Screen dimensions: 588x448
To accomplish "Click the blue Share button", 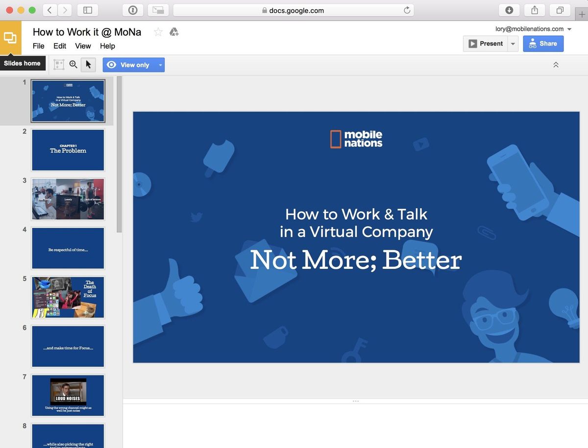I will (x=543, y=44).
